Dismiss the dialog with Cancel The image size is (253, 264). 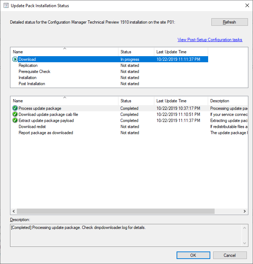(x=230, y=255)
